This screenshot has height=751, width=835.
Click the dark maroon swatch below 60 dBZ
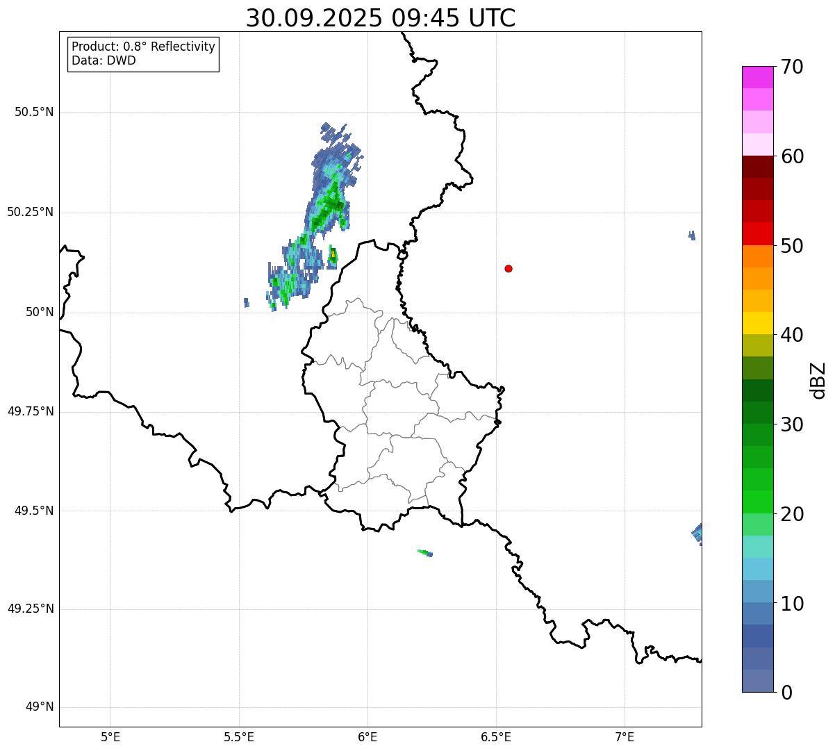coord(757,167)
